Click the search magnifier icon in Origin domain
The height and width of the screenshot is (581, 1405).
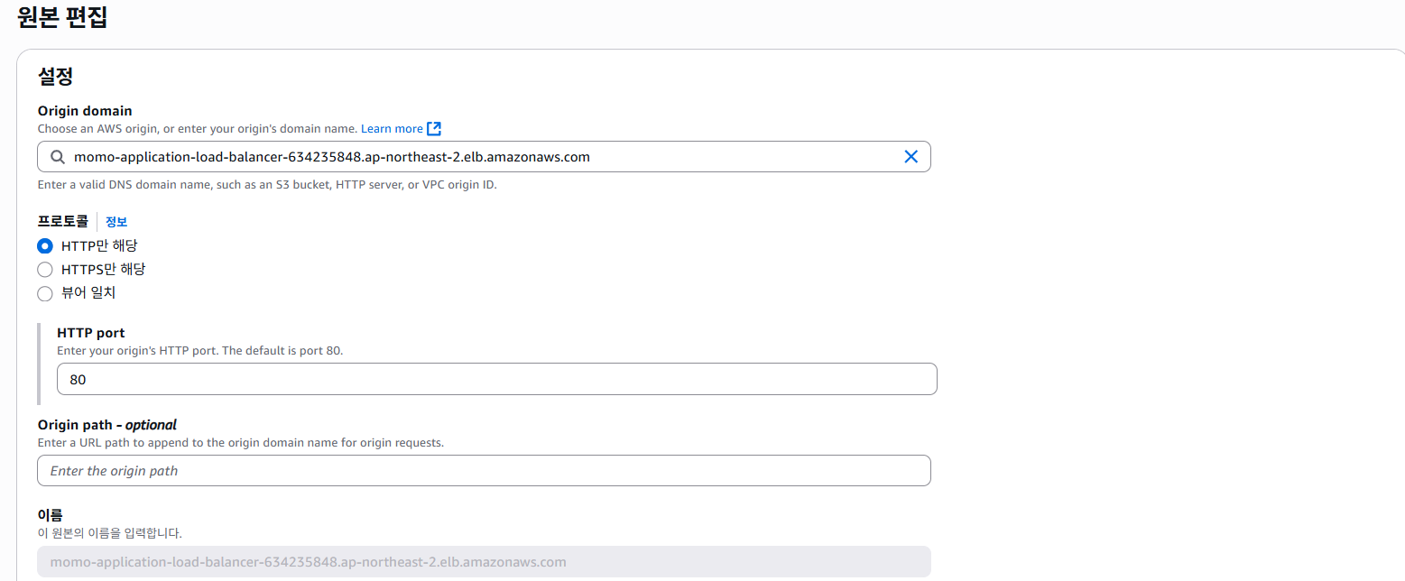(x=57, y=157)
